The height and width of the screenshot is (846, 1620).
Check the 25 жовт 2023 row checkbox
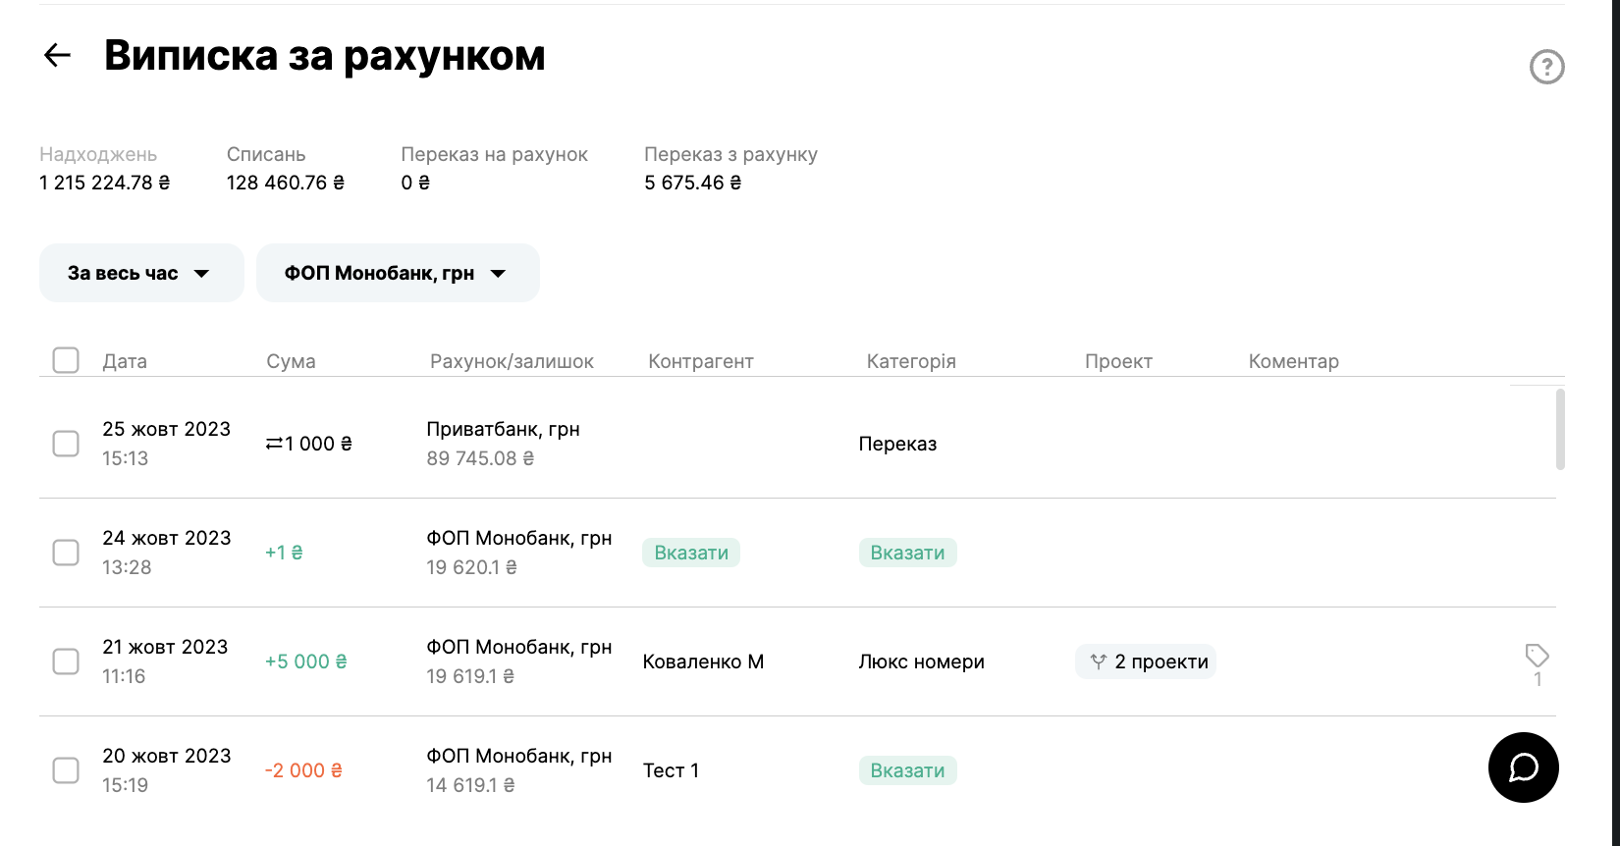click(x=66, y=444)
